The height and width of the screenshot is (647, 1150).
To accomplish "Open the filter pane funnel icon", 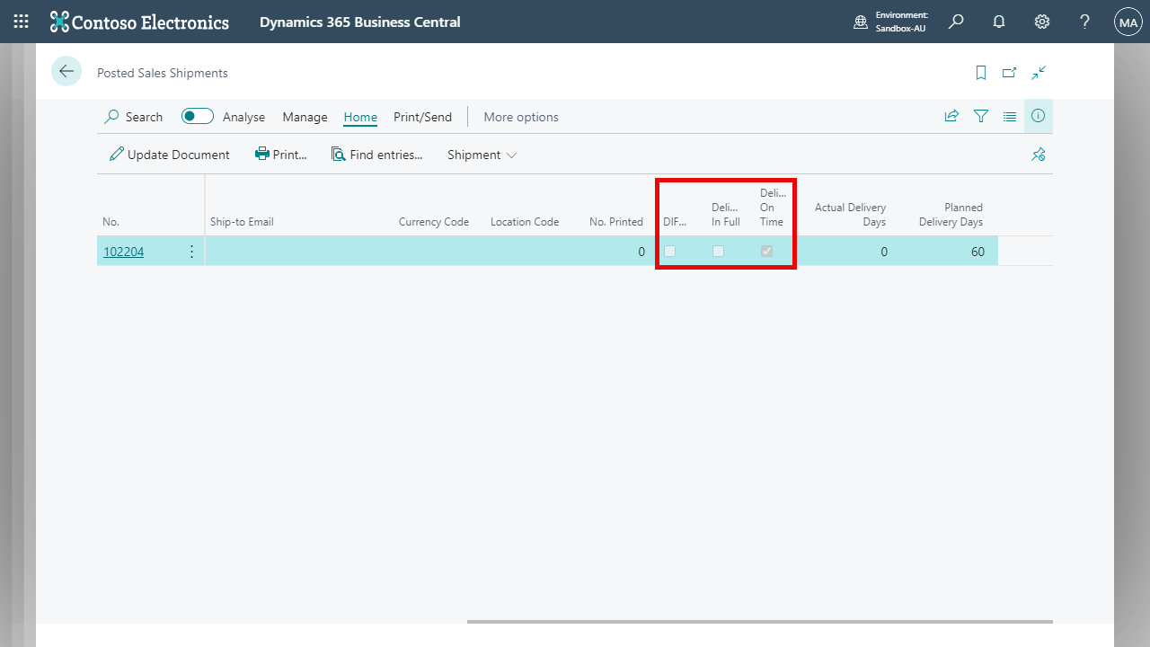I will click(981, 117).
